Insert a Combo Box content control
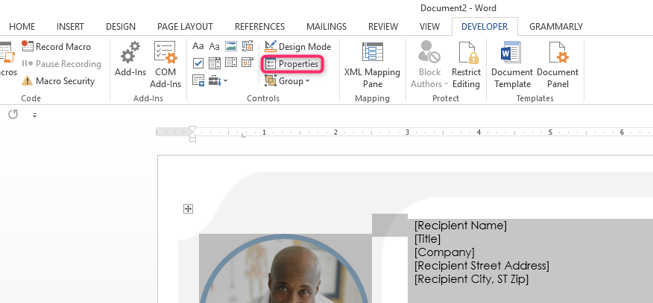 214,63
